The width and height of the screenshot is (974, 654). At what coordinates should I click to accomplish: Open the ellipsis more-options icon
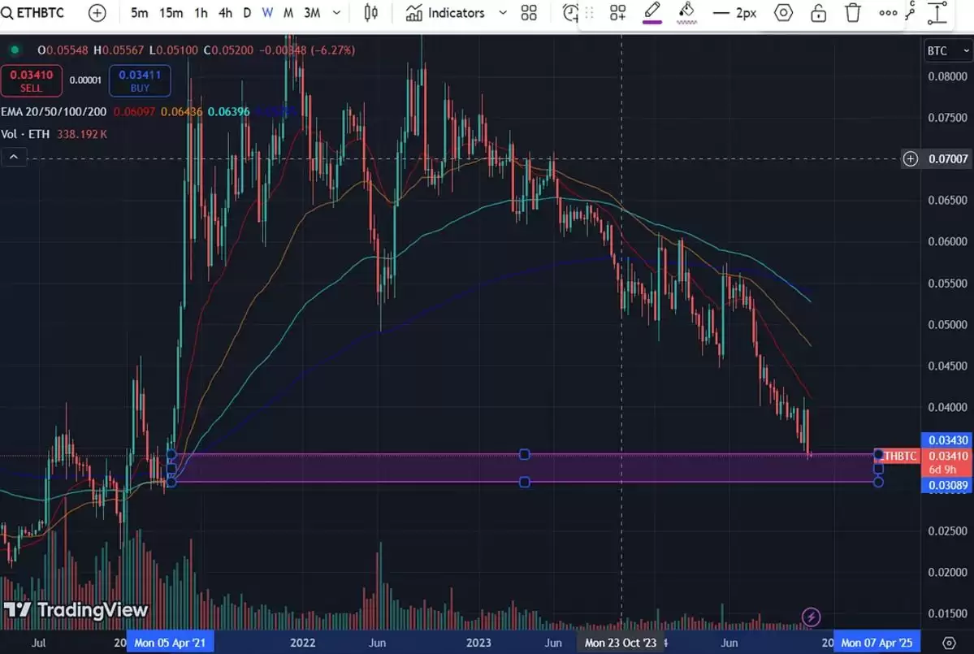click(x=887, y=12)
